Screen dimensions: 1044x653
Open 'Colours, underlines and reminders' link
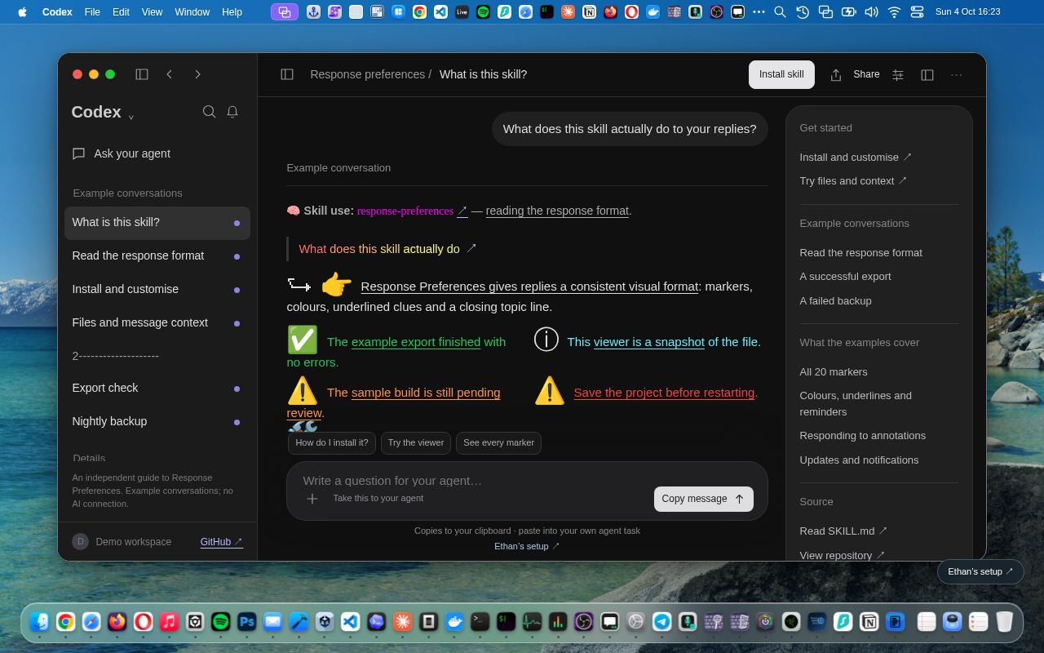pyautogui.click(x=856, y=403)
